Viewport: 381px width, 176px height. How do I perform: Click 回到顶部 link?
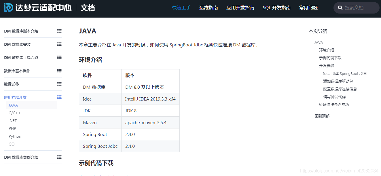[322, 116]
